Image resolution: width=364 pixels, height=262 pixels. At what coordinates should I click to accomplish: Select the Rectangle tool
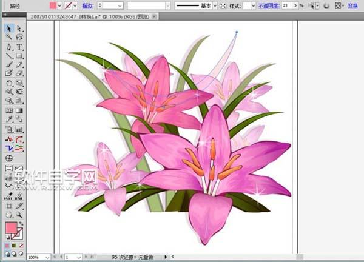19,56
